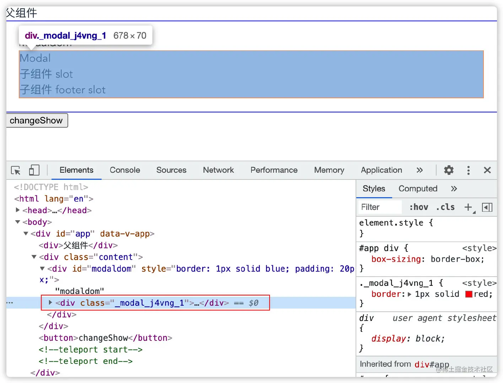
Task: Click the style source link of #app div
Action: tap(479, 248)
